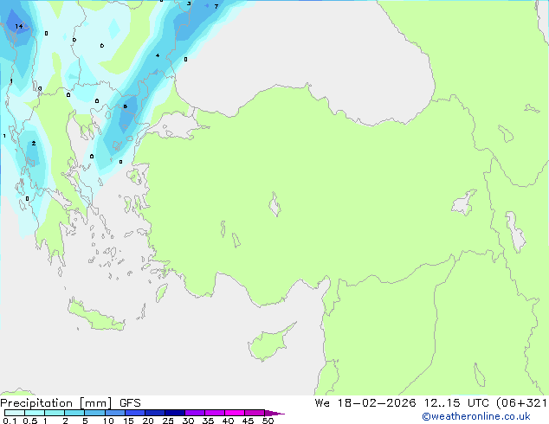Image resolution: width=549 pixels, height=424 pixels.
Task: Click the '30' legend label
Action: 188,421
